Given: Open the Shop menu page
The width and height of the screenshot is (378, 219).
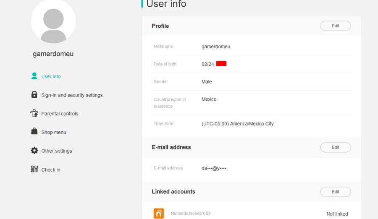Looking at the screenshot, I should [53, 132].
